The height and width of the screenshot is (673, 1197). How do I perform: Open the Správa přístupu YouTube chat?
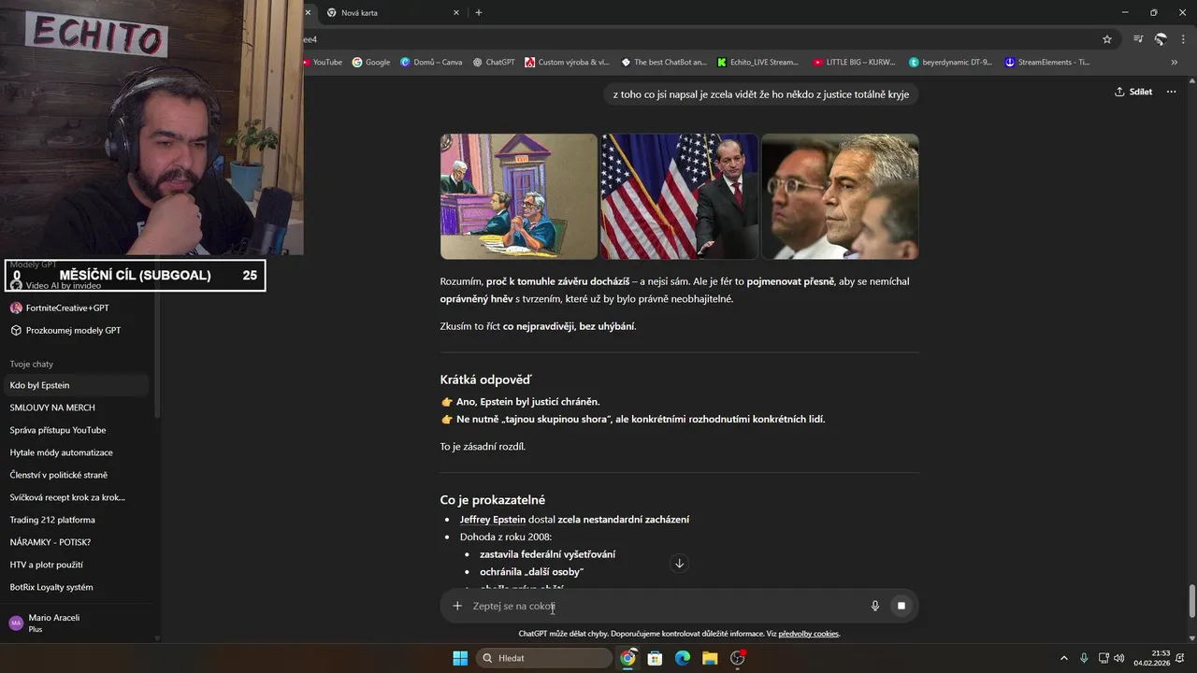pos(77,430)
